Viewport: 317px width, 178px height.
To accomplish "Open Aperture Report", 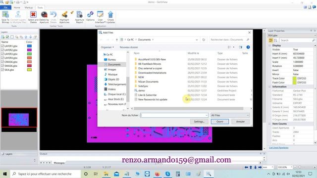I will click(79, 17).
